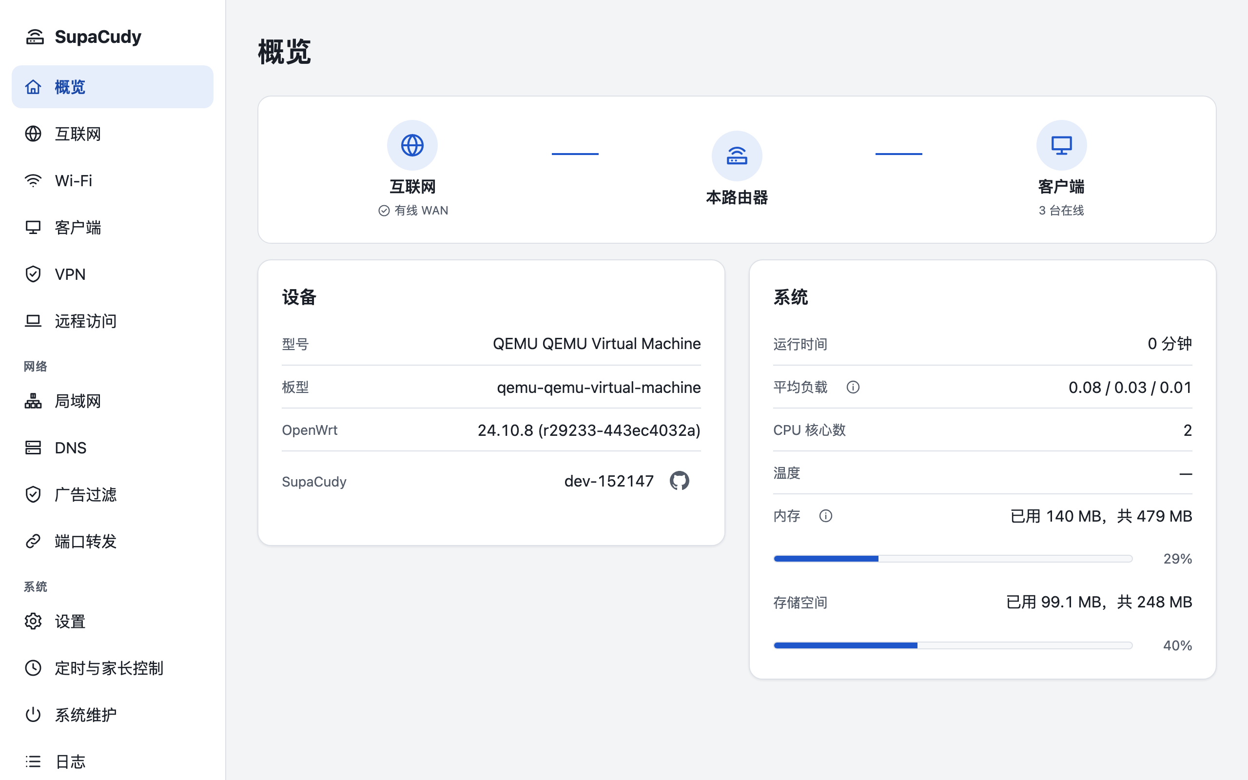Click the power icon beside 系统维护
Image resolution: width=1248 pixels, height=780 pixels.
33,715
